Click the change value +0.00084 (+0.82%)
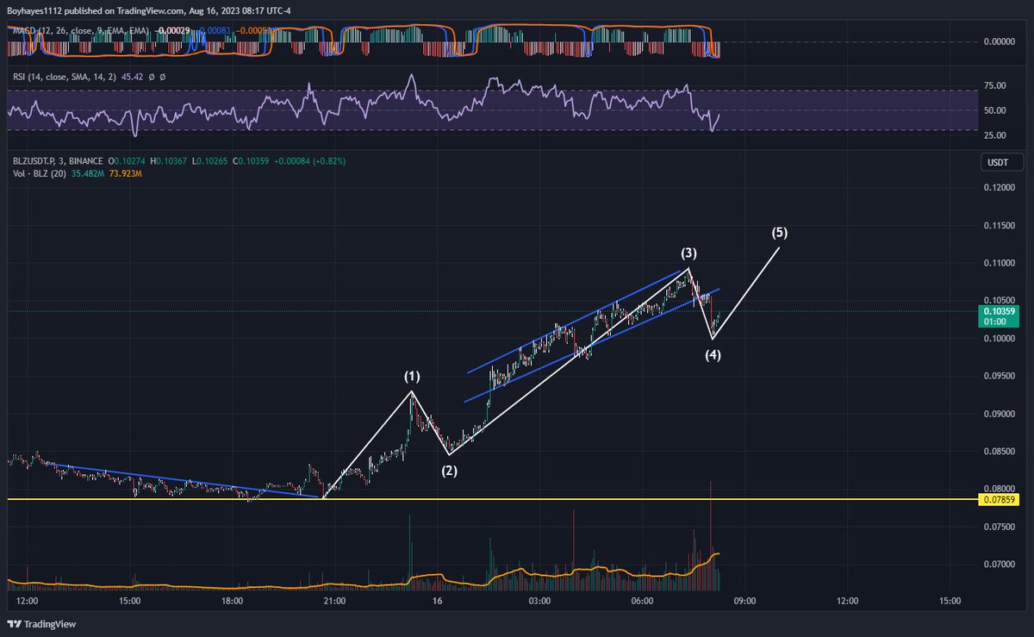 pyautogui.click(x=311, y=162)
